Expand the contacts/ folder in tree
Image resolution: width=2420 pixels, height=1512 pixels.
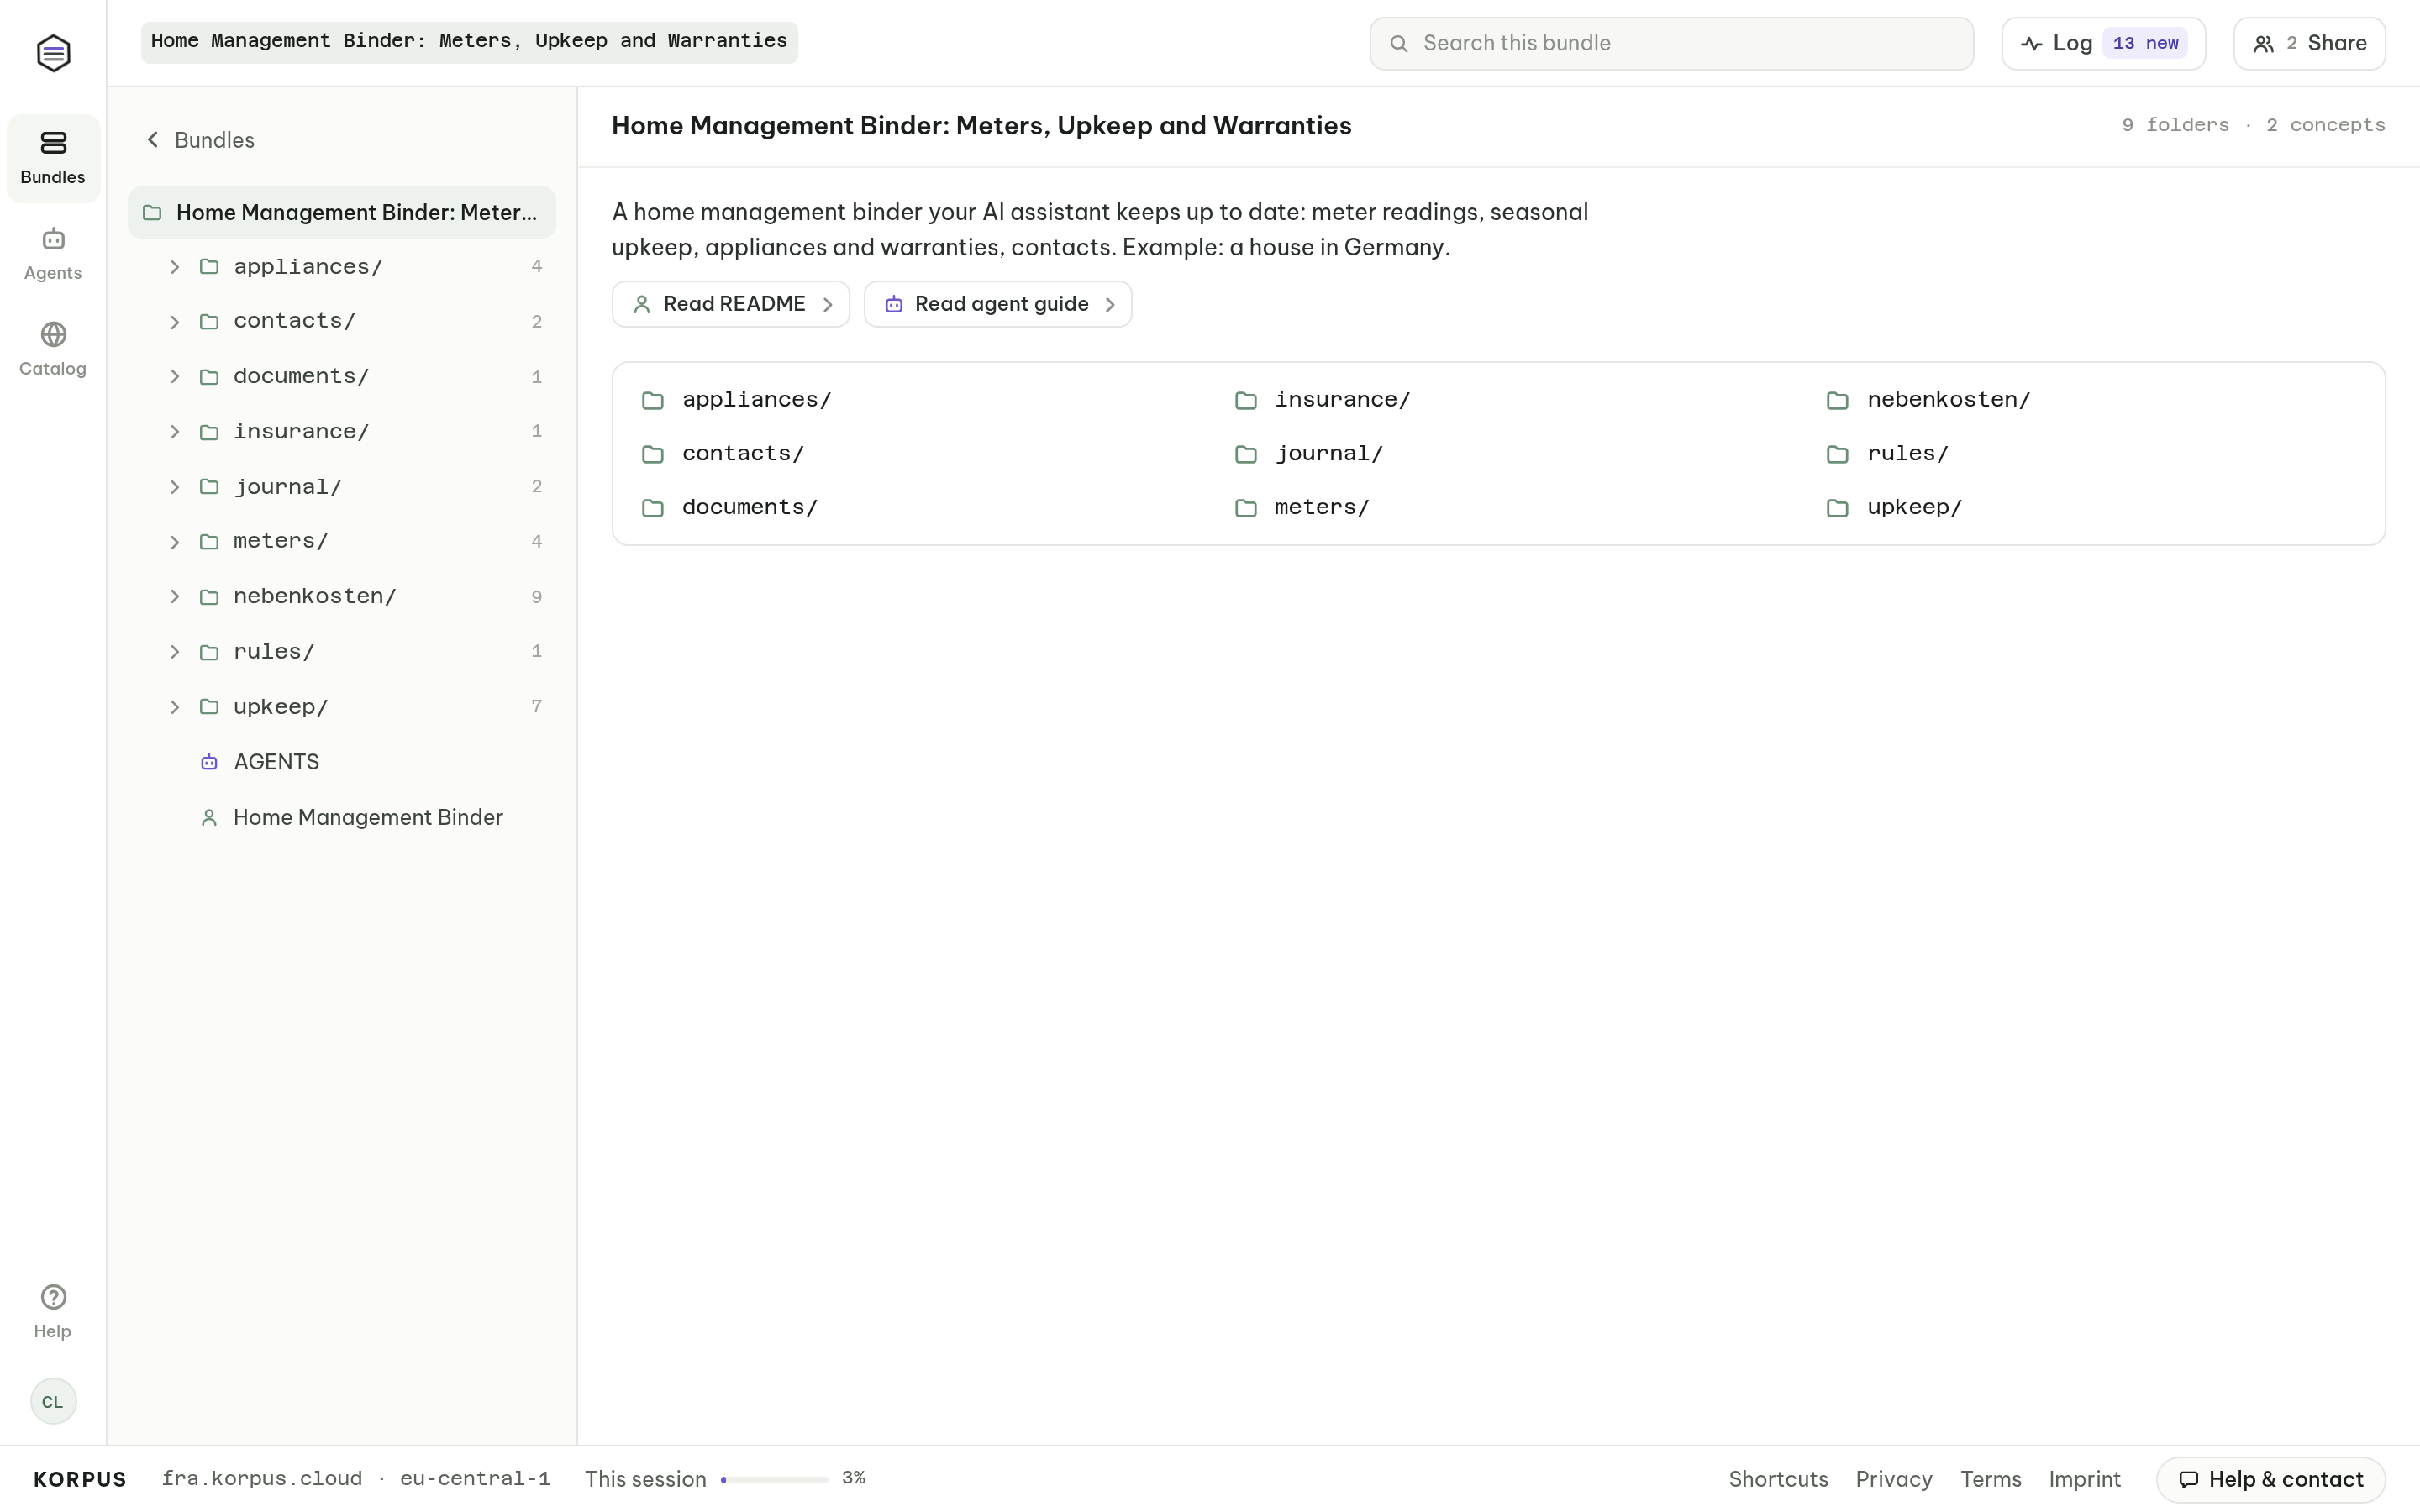pyautogui.click(x=175, y=322)
